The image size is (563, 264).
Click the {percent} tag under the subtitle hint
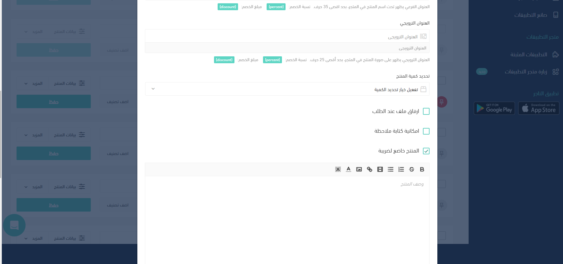tap(276, 7)
